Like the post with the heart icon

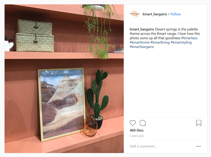[x=133, y=123]
